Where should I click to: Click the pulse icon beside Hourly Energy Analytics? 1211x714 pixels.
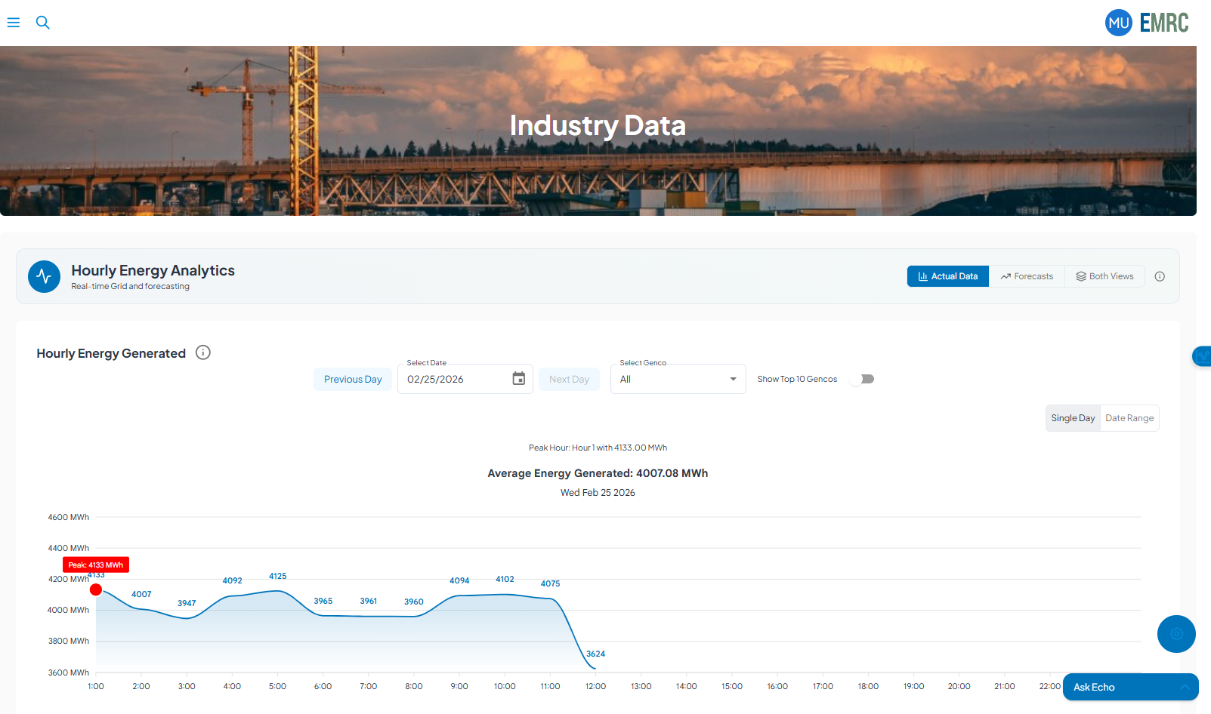(x=44, y=276)
